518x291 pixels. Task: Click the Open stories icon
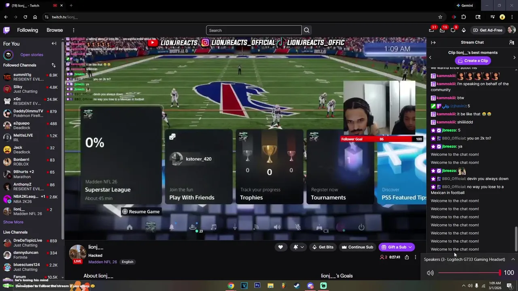tap(8, 55)
